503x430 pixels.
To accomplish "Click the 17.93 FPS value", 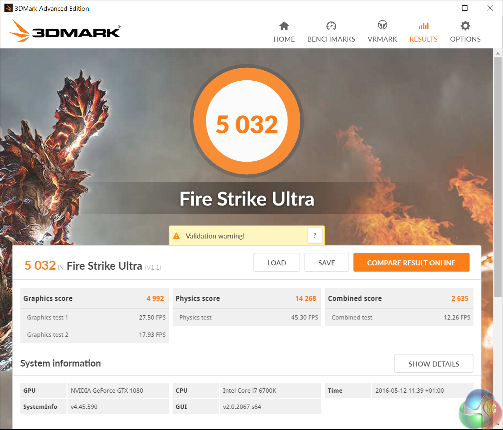I will 152,335.
